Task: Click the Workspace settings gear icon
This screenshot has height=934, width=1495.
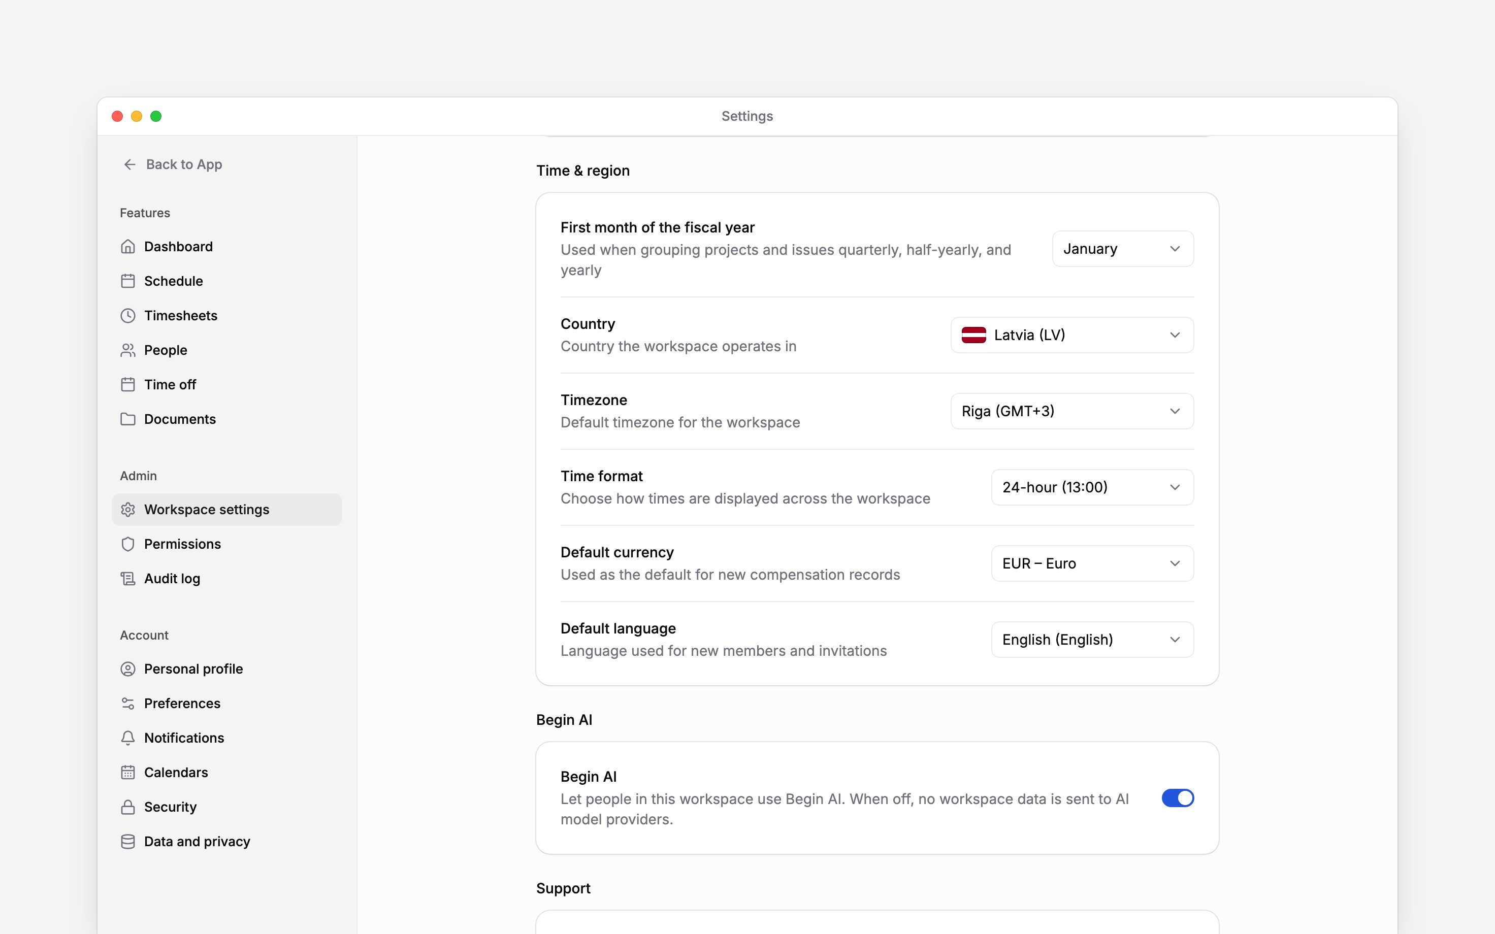Action: click(128, 510)
